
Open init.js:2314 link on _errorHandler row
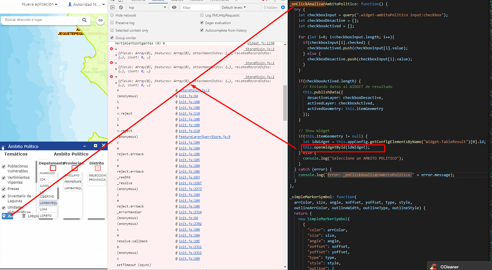pyautogui.click(x=190, y=212)
